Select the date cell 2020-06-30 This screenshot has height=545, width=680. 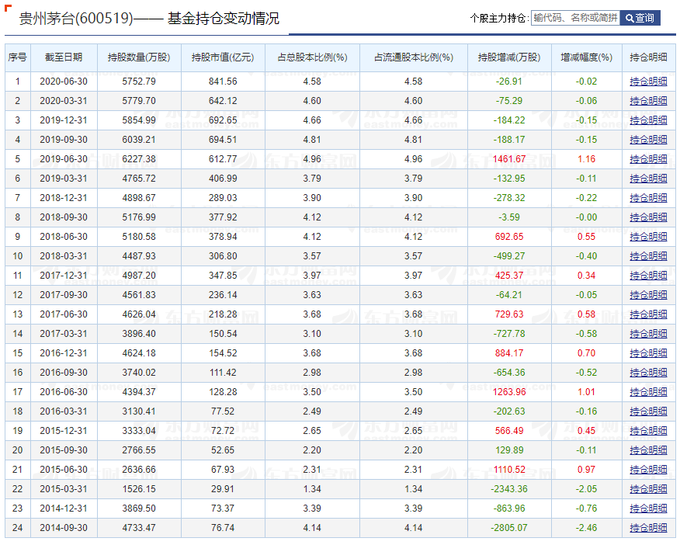coord(64,82)
